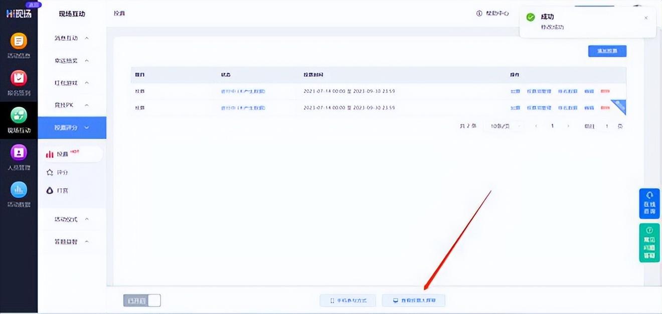Toggle the 已开启 switch at bottom left
This screenshot has width=662, height=314.
[x=142, y=300]
